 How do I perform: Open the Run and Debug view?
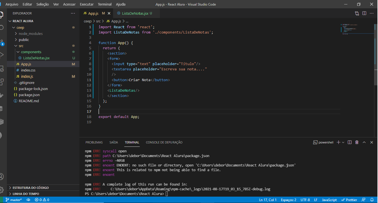click(1, 55)
